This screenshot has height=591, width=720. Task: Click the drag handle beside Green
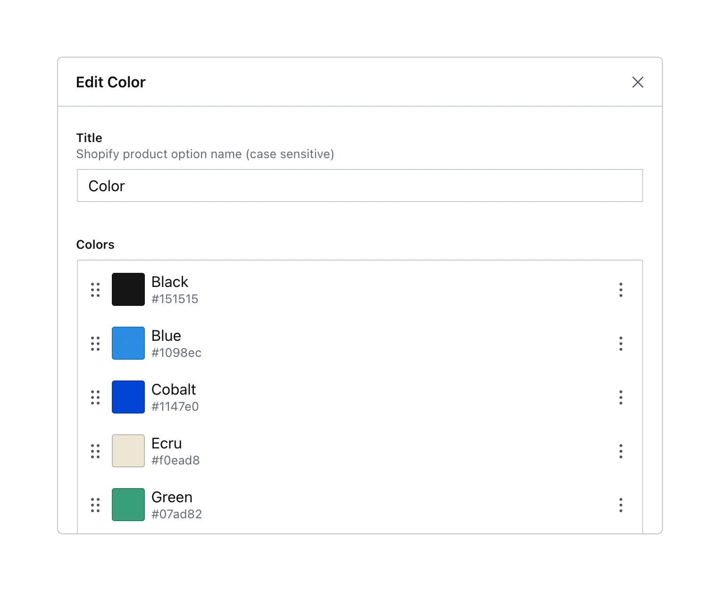click(x=95, y=505)
